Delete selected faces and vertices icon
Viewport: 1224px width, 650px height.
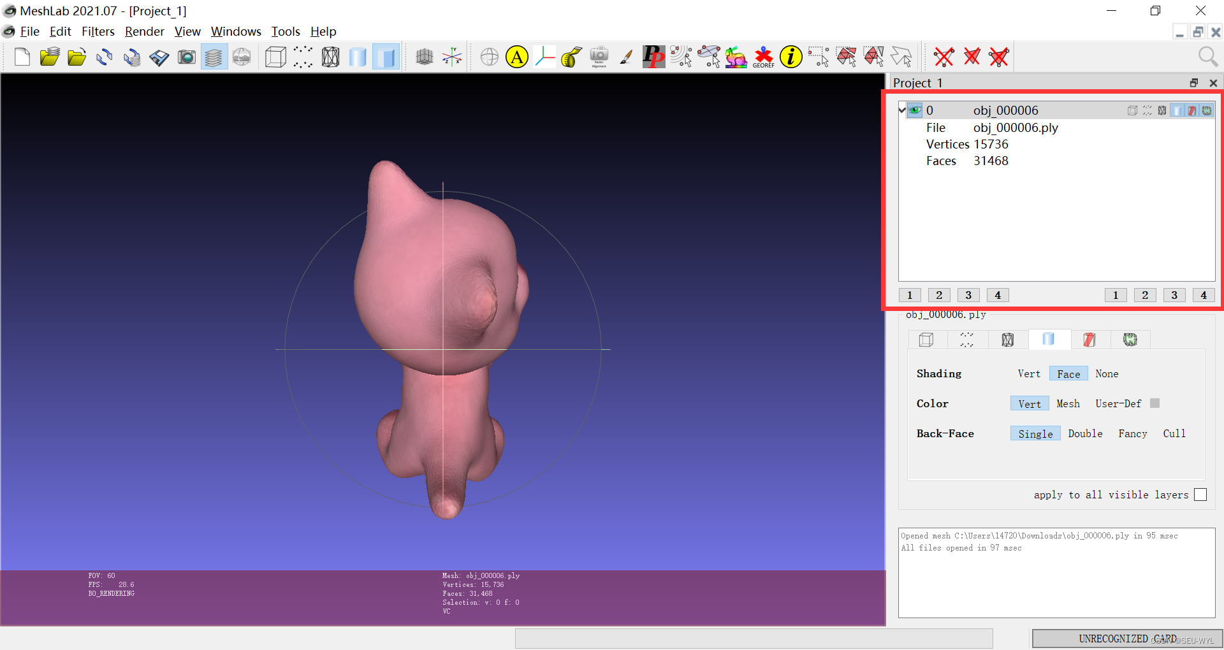point(999,57)
